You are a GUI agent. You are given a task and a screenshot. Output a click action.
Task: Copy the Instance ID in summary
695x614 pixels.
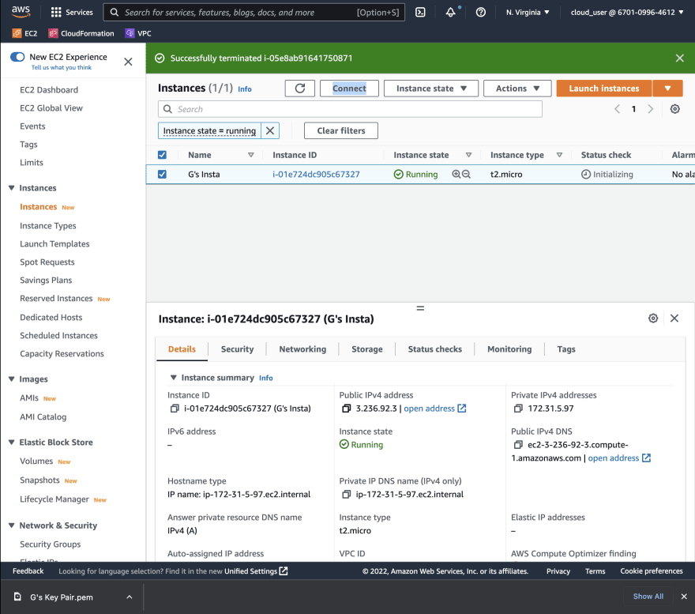pos(175,409)
